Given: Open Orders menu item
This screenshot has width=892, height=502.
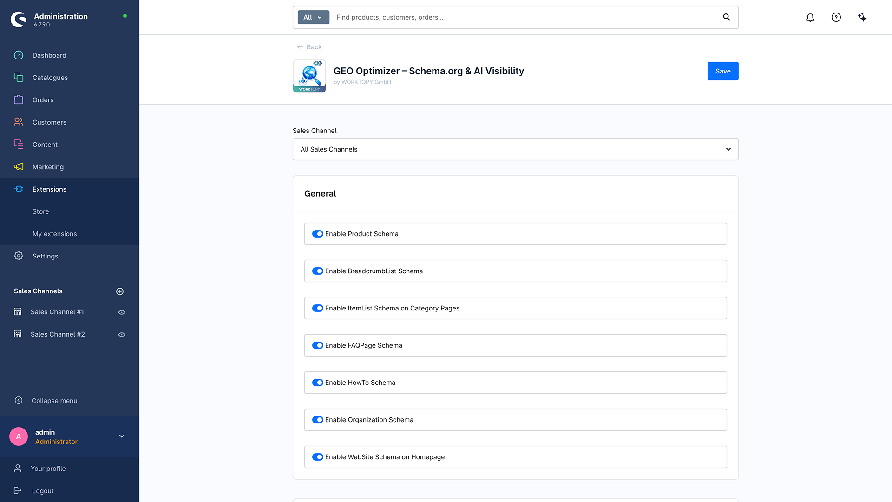Looking at the screenshot, I should [x=43, y=100].
